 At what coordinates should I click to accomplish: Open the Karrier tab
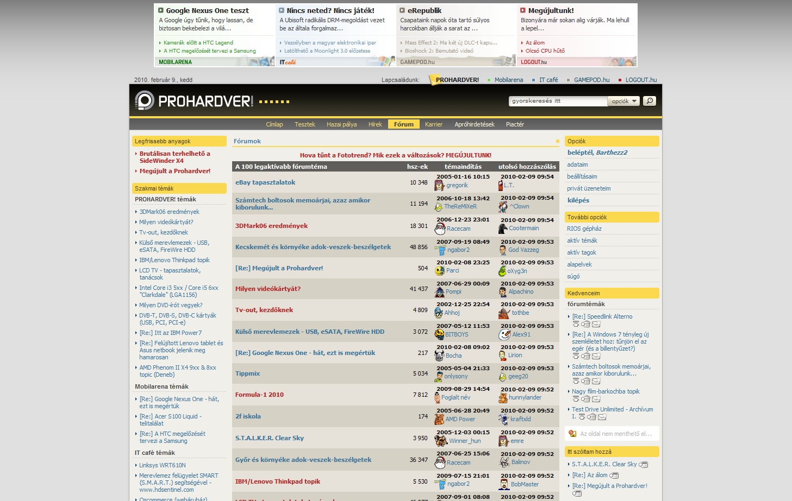434,124
